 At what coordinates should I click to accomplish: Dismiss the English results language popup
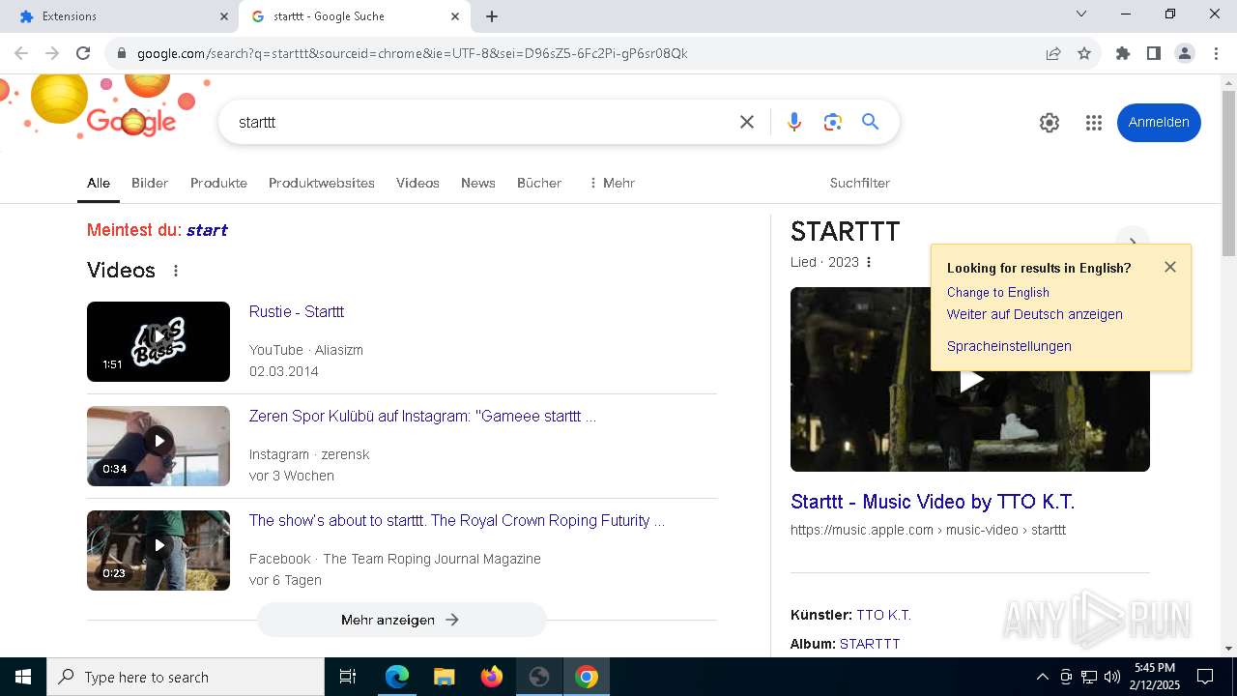(x=1170, y=267)
